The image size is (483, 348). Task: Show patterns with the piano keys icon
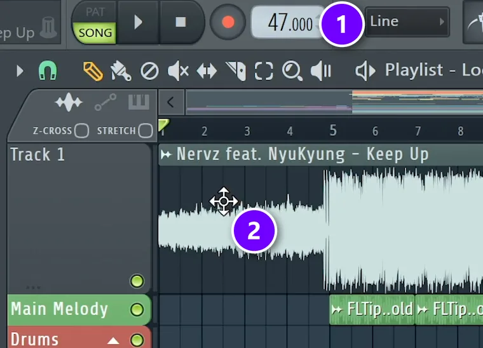tap(139, 102)
